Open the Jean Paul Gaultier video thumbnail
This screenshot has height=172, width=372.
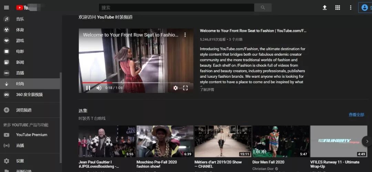coord(107,141)
